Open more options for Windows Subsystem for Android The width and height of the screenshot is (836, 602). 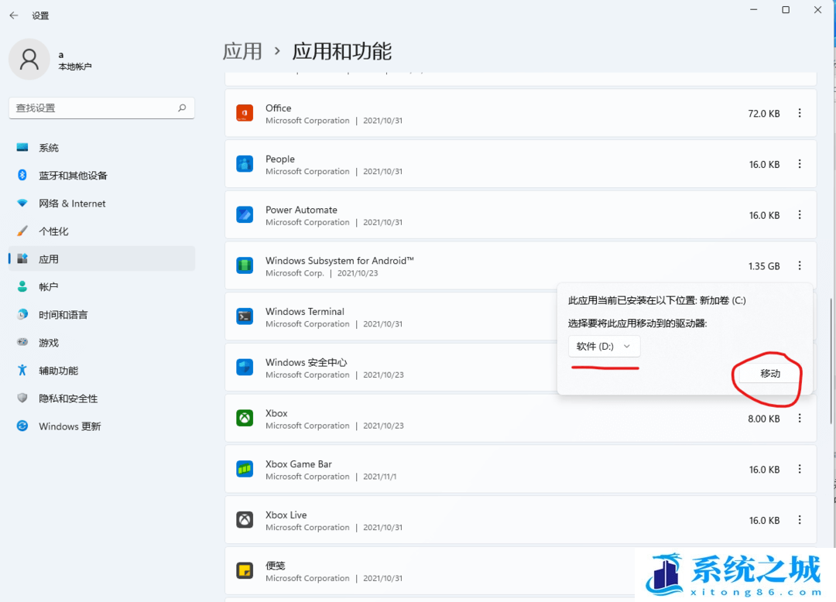coord(799,265)
